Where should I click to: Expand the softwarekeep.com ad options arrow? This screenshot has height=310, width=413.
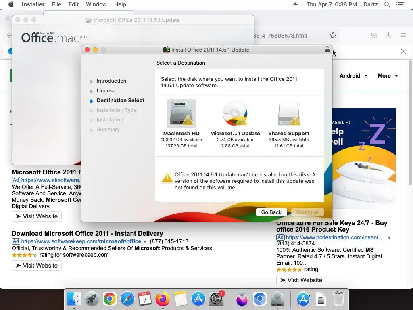[145, 241]
